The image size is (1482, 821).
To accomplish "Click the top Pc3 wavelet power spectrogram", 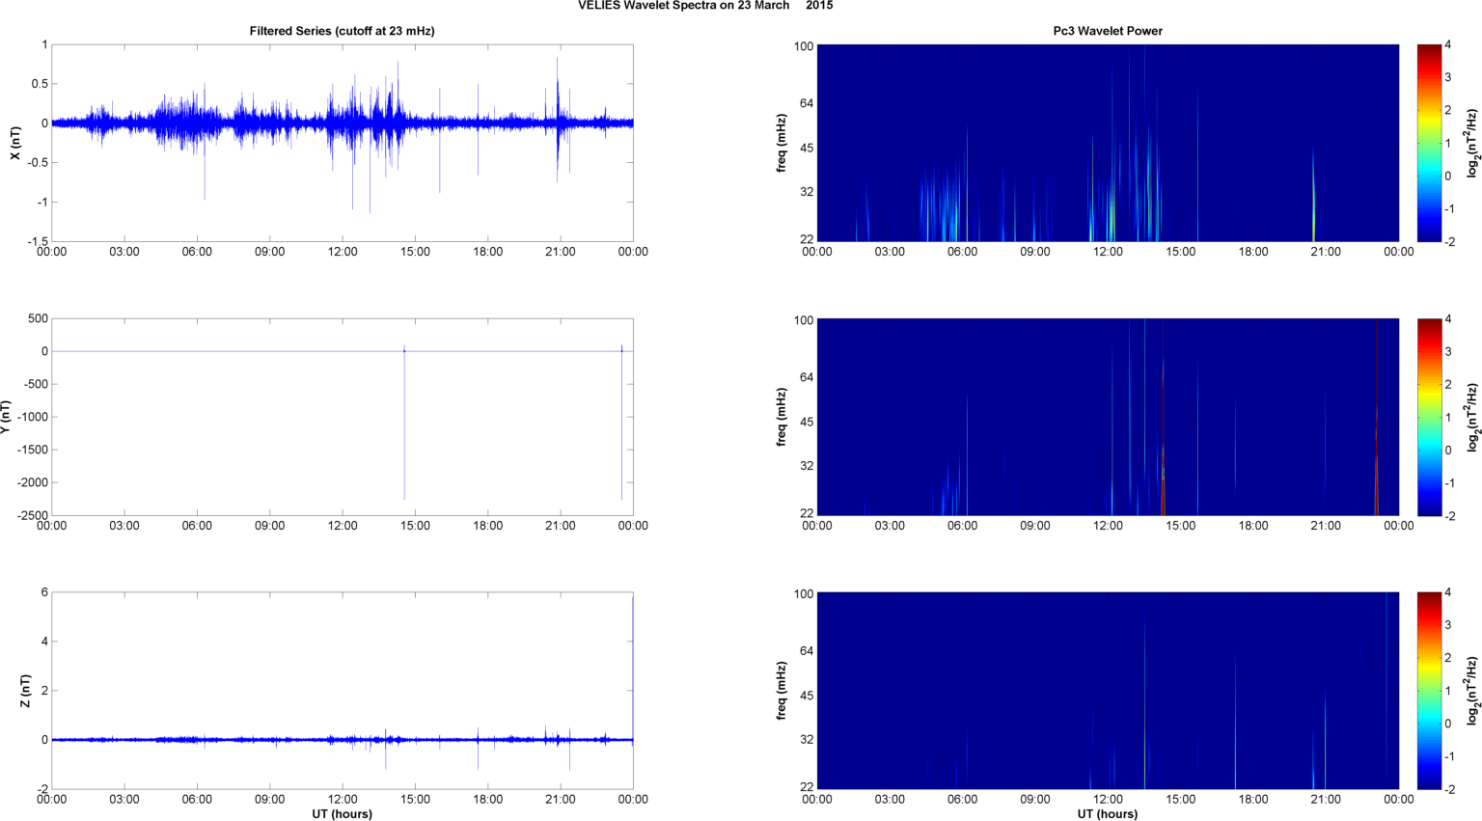I will click(x=1108, y=143).
